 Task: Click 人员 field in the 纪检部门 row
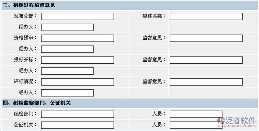[196, 114]
